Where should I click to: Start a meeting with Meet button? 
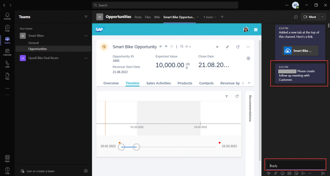point(310,17)
